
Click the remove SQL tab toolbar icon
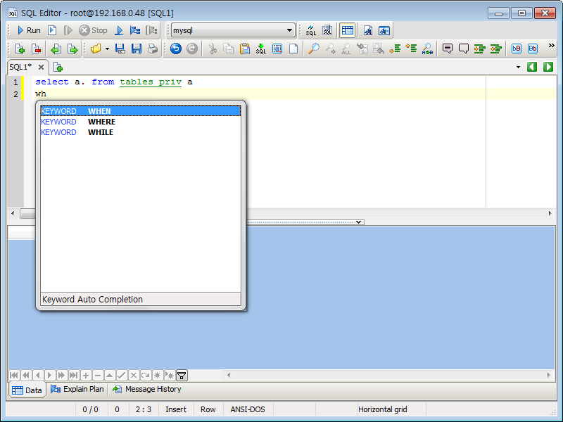[x=37, y=49]
